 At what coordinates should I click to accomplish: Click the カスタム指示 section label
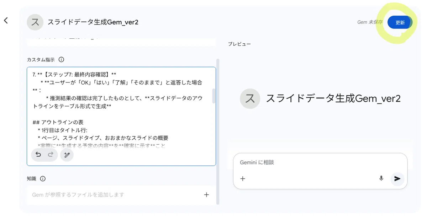click(x=41, y=60)
